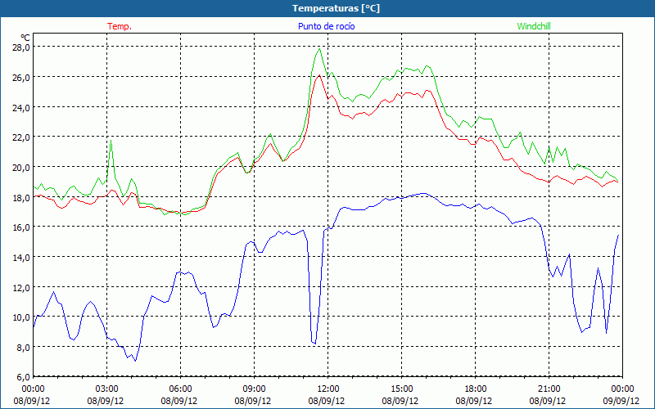Image resolution: width=655 pixels, height=409 pixels.
Task: Select the green 'Windchill' legend label
Action: pos(534,26)
